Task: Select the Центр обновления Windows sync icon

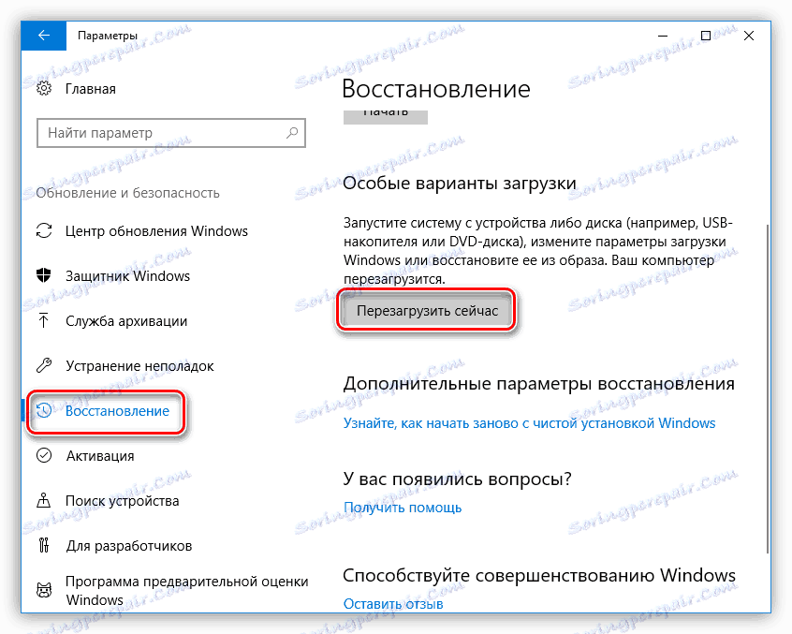Action: coord(44,230)
